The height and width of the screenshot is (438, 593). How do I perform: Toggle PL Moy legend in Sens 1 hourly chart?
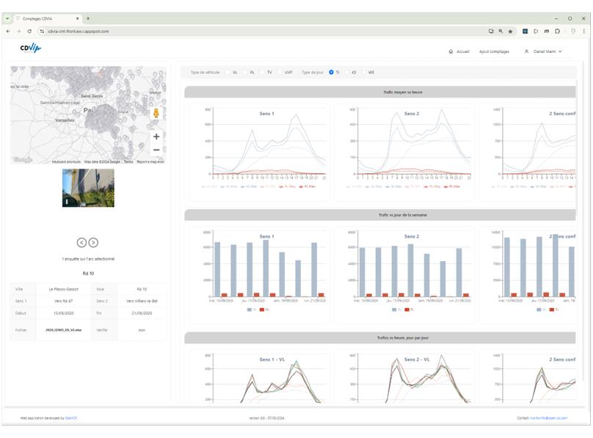click(x=288, y=186)
